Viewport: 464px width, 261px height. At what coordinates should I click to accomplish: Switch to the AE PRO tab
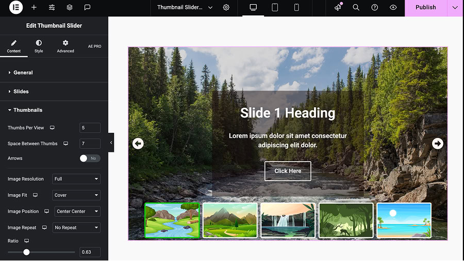point(94,46)
